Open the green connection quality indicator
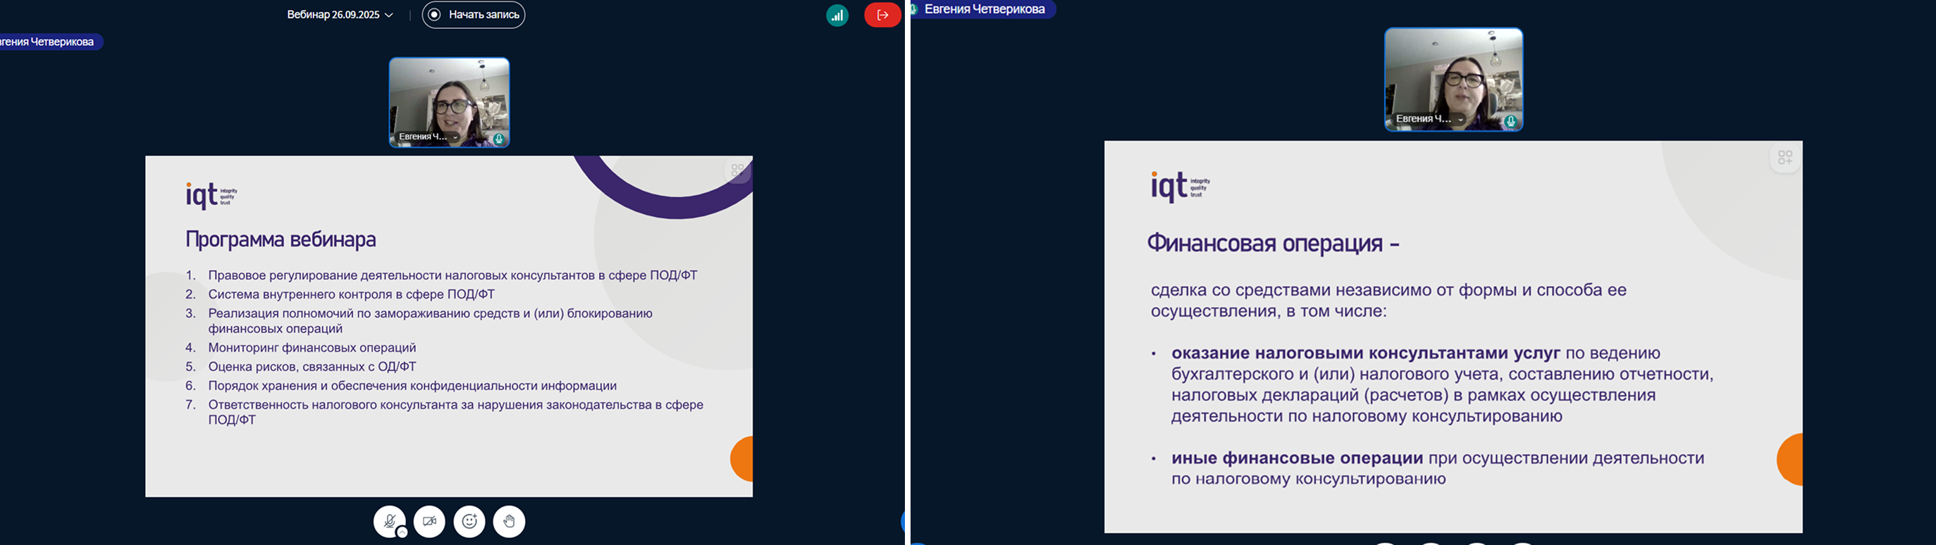 tap(837, 15)
